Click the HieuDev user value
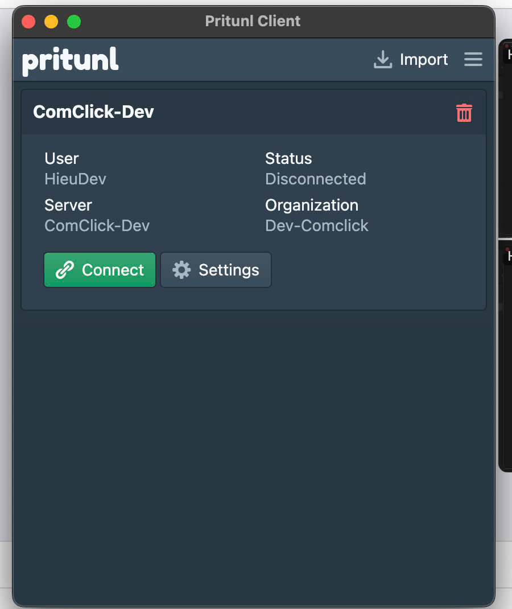512x609 pixels. [75, 179]
